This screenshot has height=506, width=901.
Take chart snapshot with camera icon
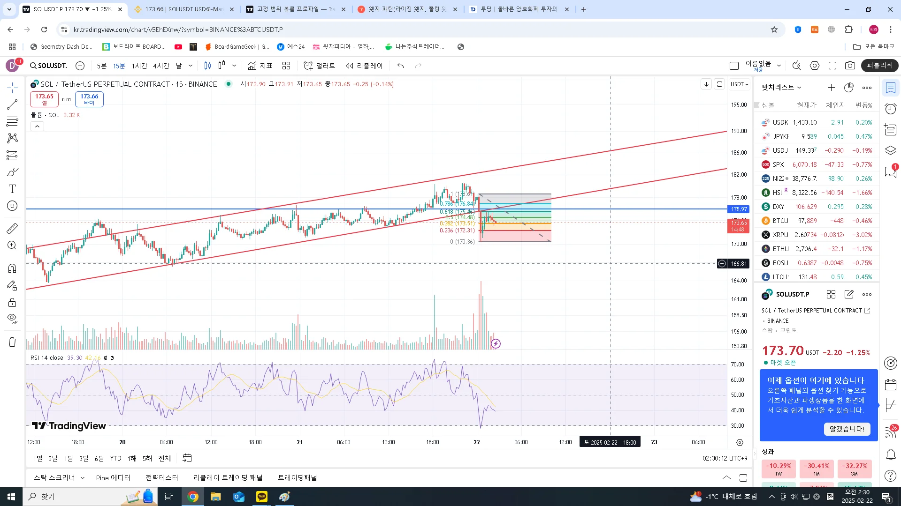[x=850, y=66]
